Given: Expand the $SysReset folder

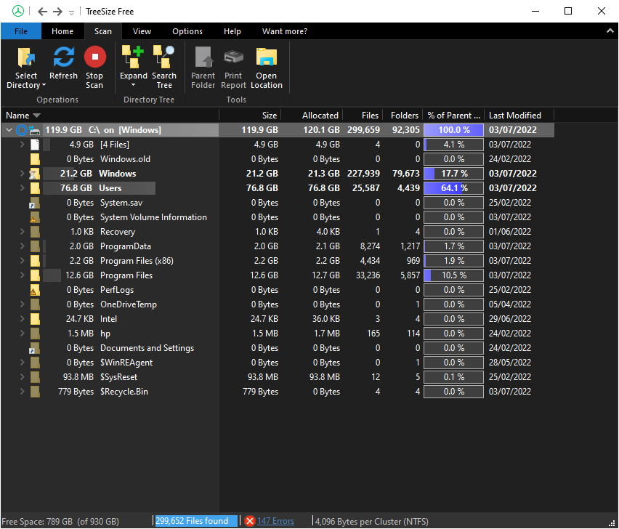Looking at the screenshot, I should (22, 376).
